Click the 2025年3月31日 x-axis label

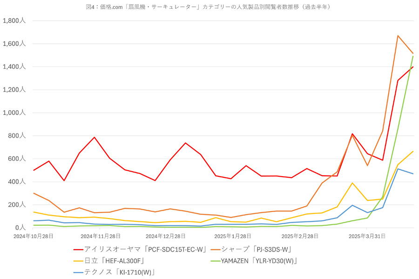click(367, 236)
